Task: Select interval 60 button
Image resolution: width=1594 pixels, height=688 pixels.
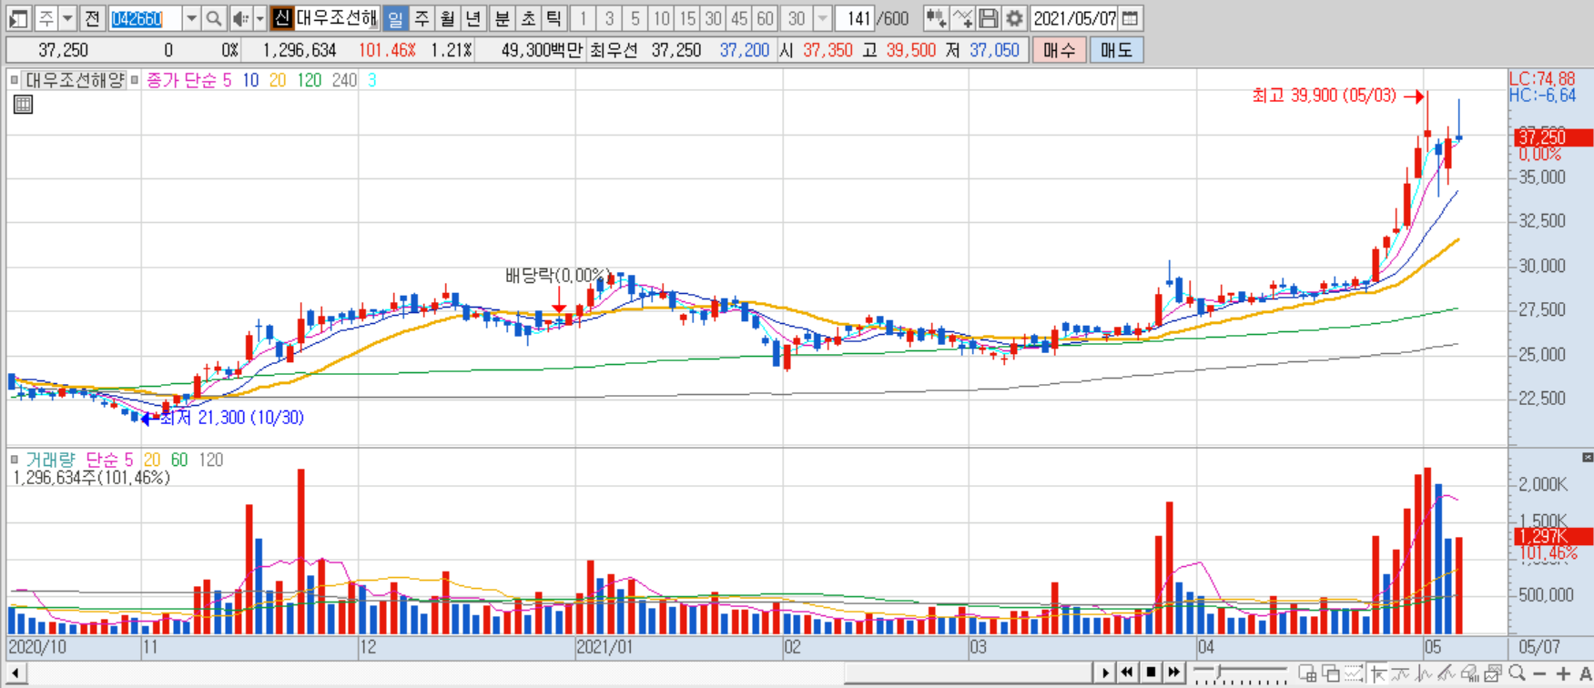Action: click(766, 18)
